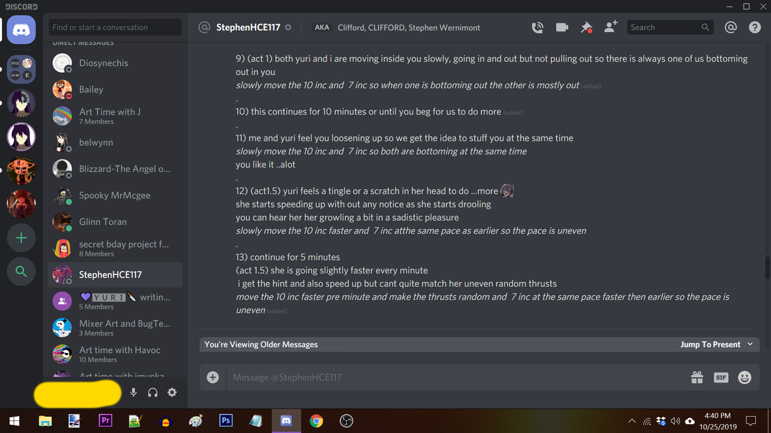Open the GIF picker
The width and height of the screenshot is (771, 433).
coord(721,377)
